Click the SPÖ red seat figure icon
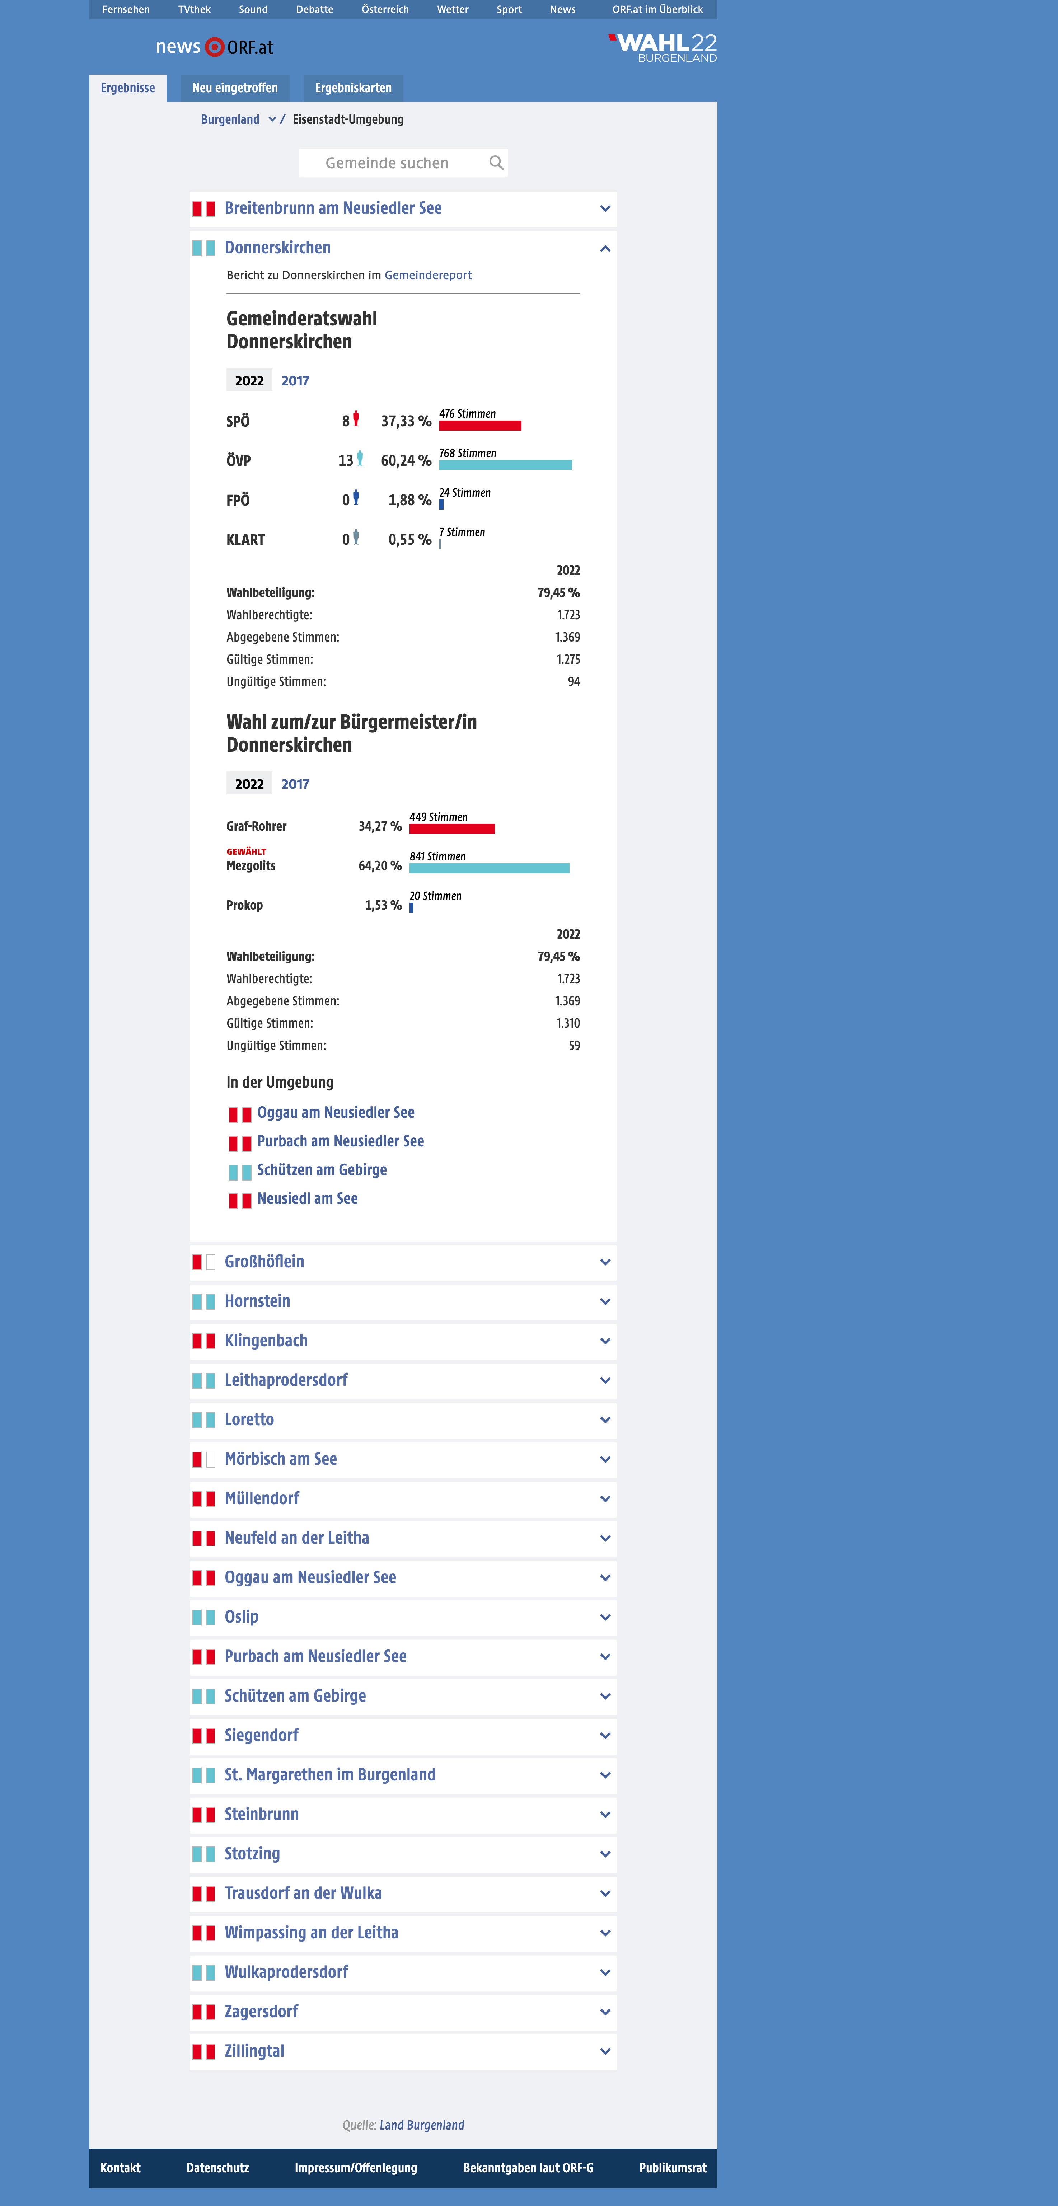 (356, 419)
